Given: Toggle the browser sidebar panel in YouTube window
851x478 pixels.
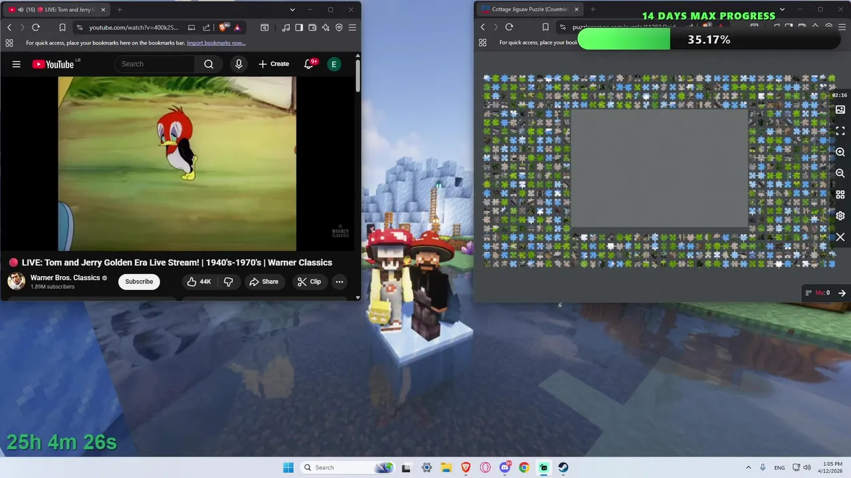Looking at the screenshot, I should [299, 27].
